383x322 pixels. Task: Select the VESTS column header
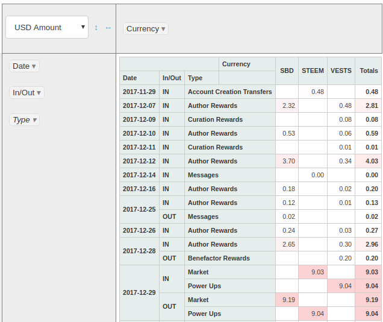pyautogui.click(x=341, y=71)
